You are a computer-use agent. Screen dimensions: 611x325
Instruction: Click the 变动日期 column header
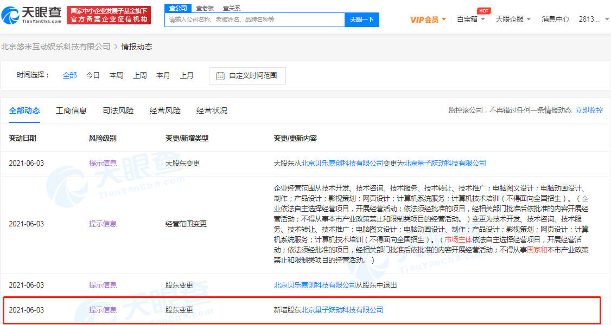click(x=23, y=139)
